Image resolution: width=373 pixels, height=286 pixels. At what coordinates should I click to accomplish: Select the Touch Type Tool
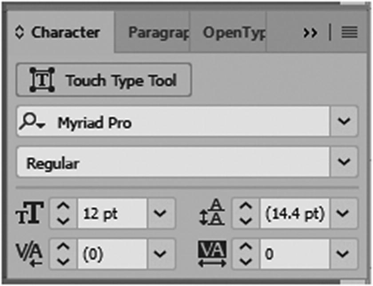pyautogui.click(x=102, y=80)
